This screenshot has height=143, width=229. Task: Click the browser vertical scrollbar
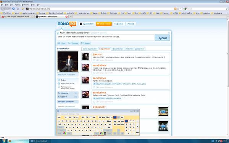(228, 77)
